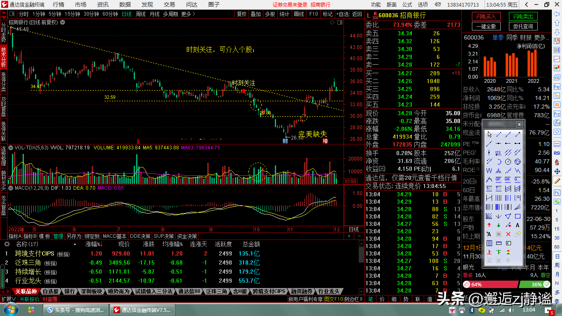Click the green 下 mark tool

point(498,252)
